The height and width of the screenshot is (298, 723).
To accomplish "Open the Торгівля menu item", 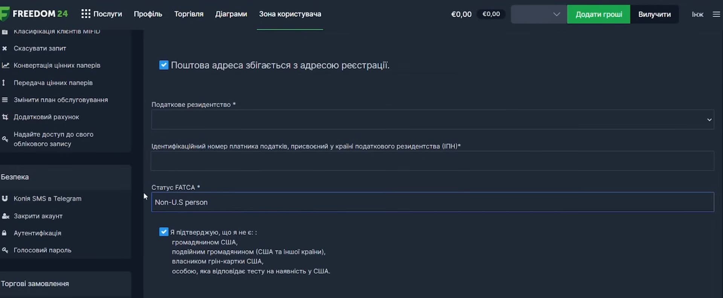I will 189,14.
